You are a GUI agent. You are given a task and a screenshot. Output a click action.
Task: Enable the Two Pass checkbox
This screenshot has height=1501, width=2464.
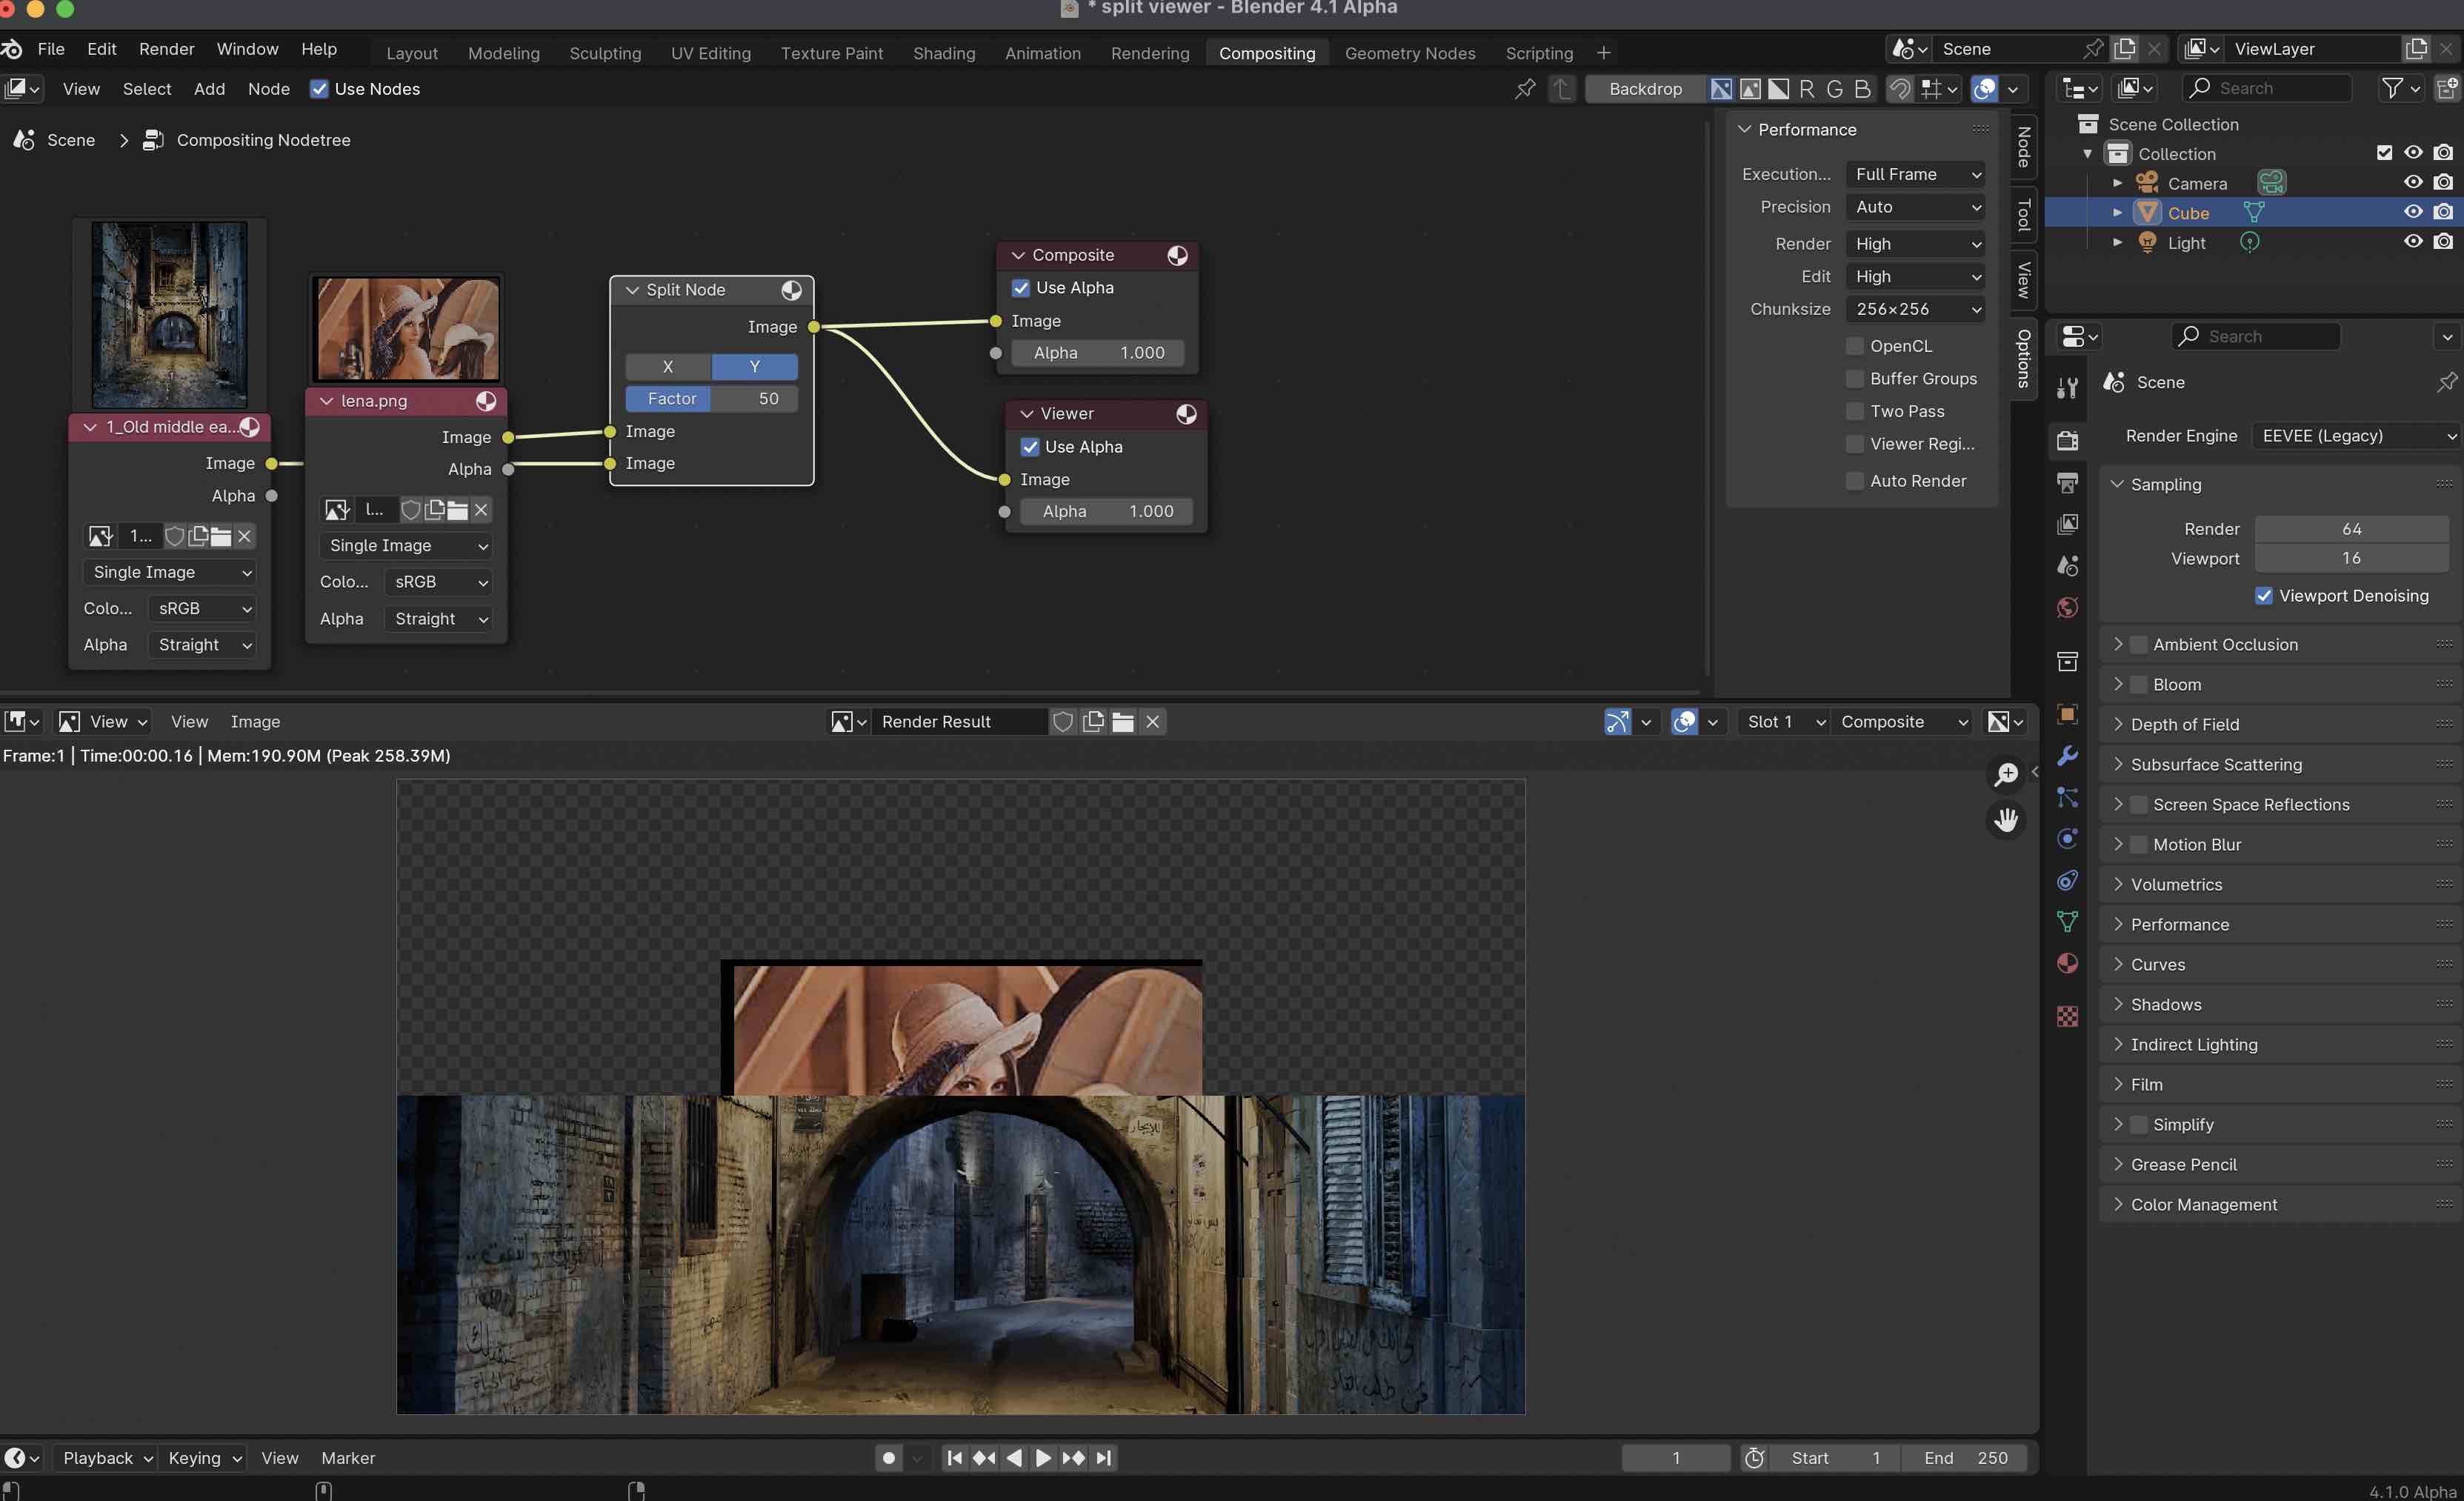(x=1856, y=411)
